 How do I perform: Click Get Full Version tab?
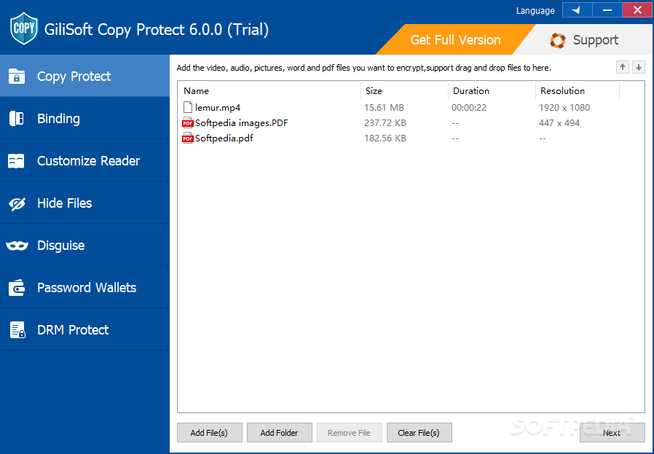pyautogui.click(x=455, y=40)
